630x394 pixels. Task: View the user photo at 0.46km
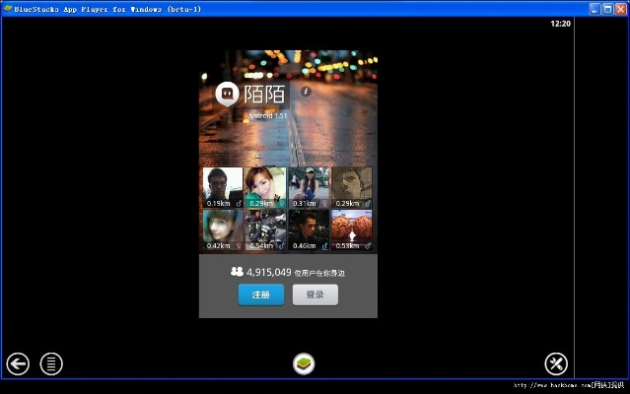[308, 230]
